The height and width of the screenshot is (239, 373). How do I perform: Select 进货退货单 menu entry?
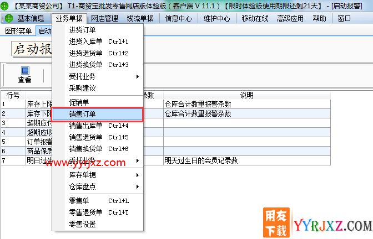(98, 53)
